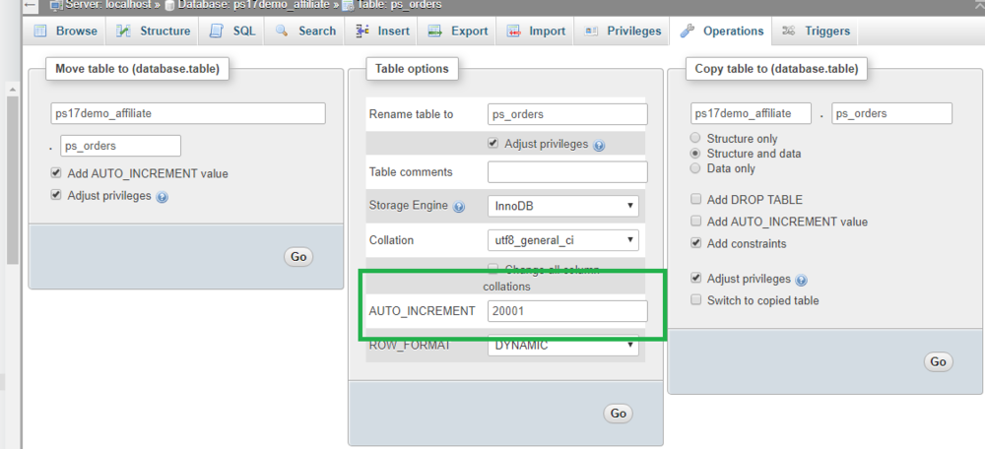Enable Add DROP TABLE checkbox

[695, 199]
